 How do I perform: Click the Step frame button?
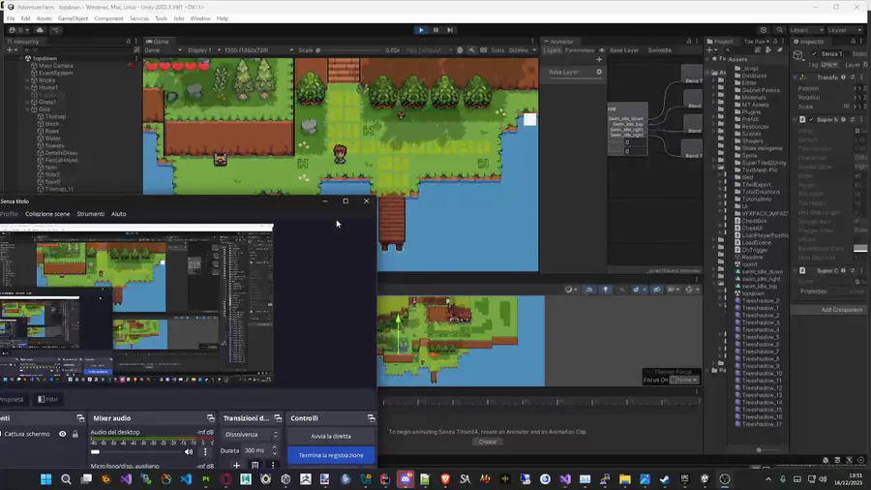pyautogui.click(x=450, y=30)
